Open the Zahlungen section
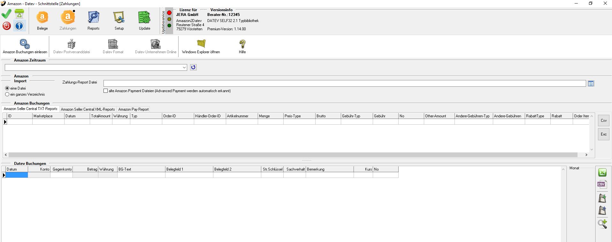The height and width of the screenshot is (242, 612). point(68,20)
